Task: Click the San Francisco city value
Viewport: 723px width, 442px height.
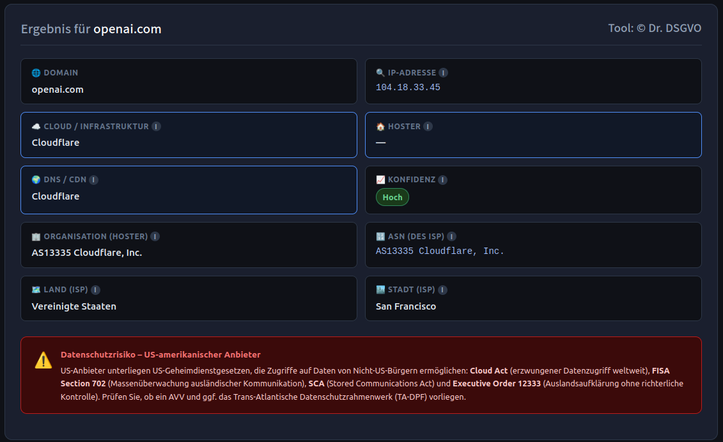Action: (x=406, y=306)
